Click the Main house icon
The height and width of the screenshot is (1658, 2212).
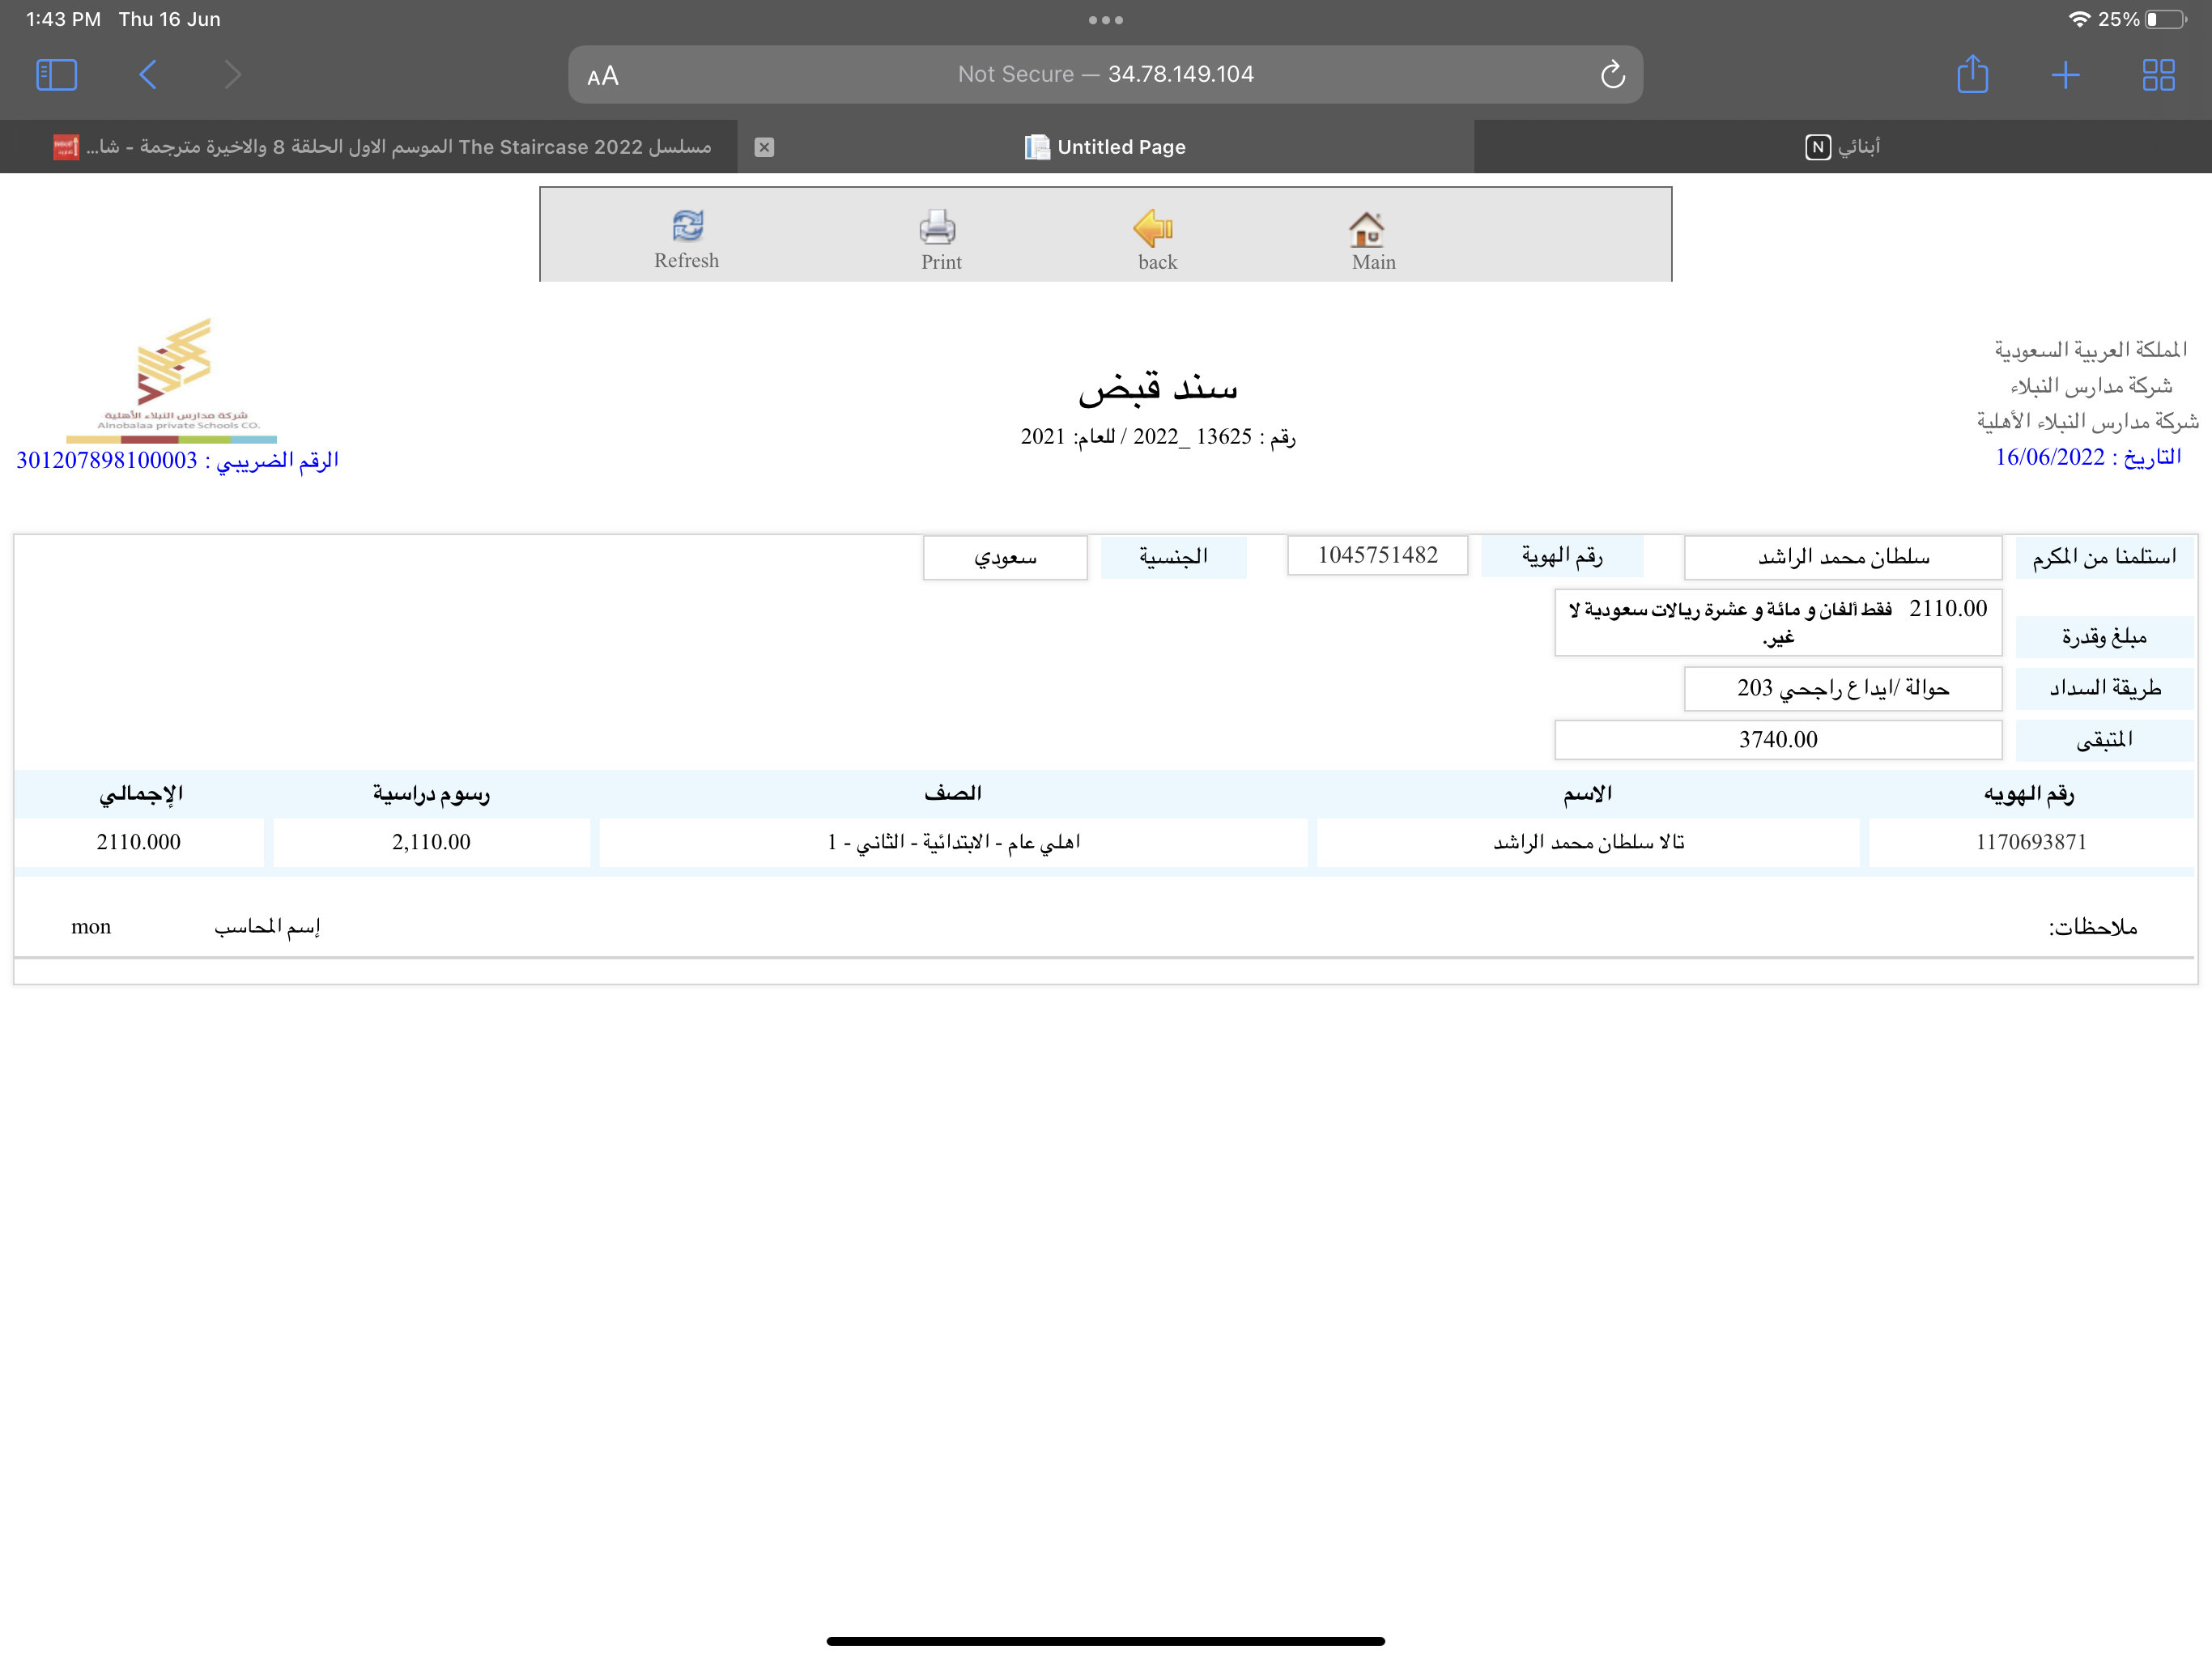coord(1367,229)
